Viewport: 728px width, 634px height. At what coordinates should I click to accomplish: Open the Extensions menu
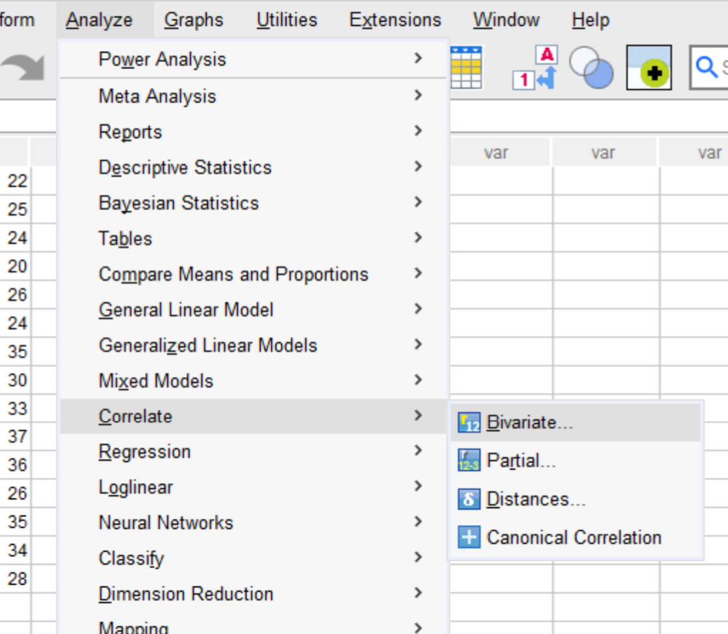click(395, 20)
